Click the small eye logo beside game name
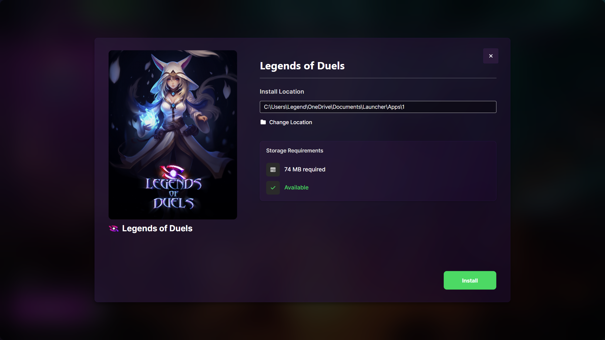Image resolution: width=605 pixels, height=340 pixels. point(114,229)
